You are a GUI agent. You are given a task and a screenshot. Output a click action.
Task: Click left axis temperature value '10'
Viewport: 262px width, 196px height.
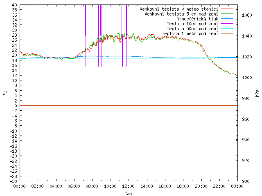[x=15, y=80]
